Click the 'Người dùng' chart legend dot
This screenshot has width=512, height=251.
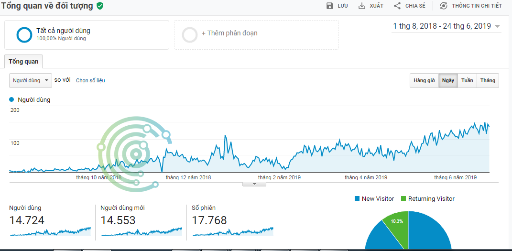[x=12, y=99]
